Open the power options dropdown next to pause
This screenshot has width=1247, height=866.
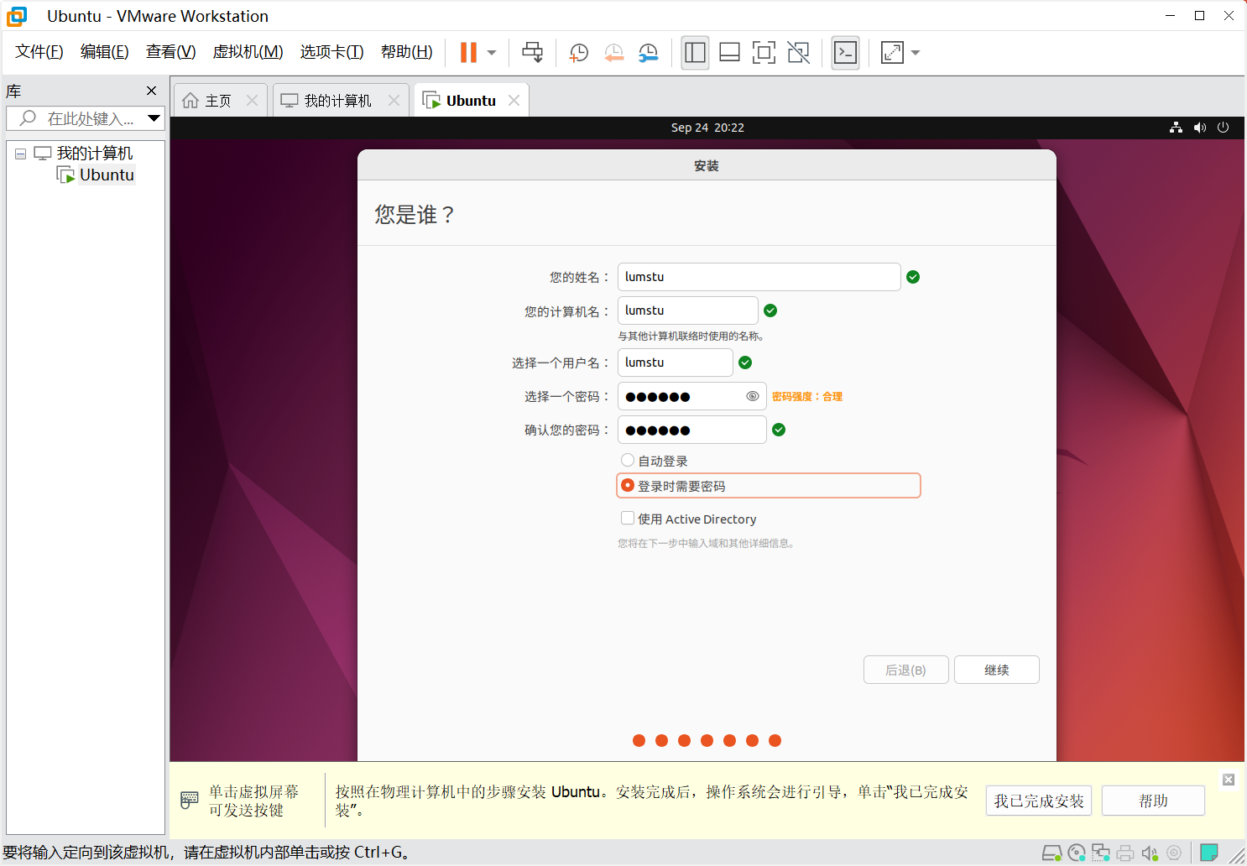coord(492,53)
